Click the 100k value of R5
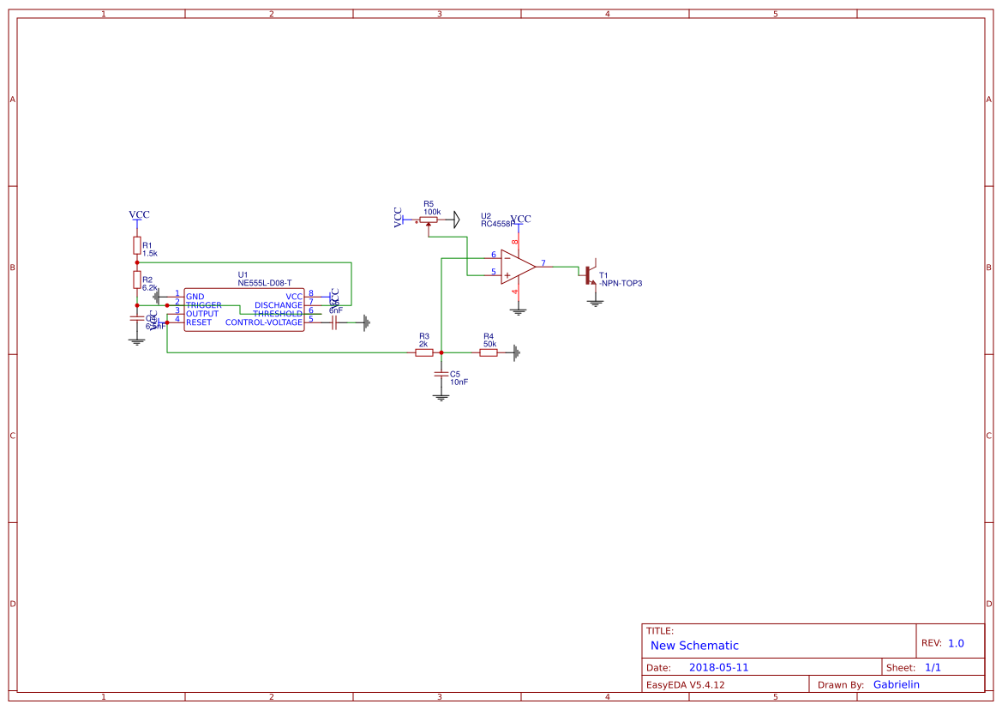The width and height of the screenshot is (1002, 710). coord(432,212)
